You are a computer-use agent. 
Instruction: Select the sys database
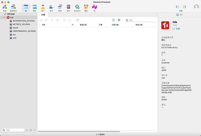click(x=14, y=35)
